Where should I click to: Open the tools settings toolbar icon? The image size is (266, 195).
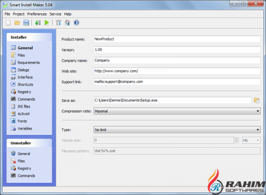coord(59,23)
